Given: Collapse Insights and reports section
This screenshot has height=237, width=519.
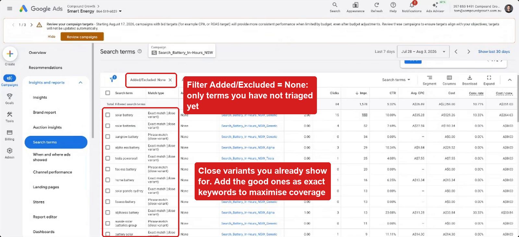Looking at the screenshot, I should click(80, 82).
